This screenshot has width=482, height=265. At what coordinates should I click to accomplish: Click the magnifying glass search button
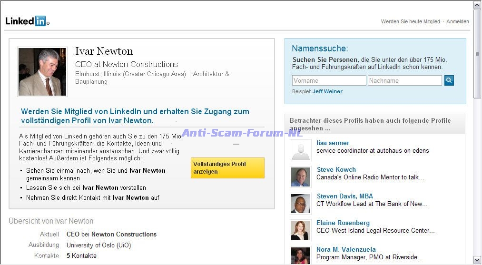click(x=449, y=80)
